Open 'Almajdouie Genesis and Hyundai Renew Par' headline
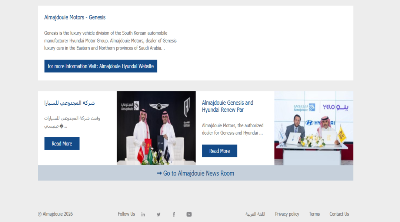The height and width of the screenshot is (222, 400). [x=227, y=106]
